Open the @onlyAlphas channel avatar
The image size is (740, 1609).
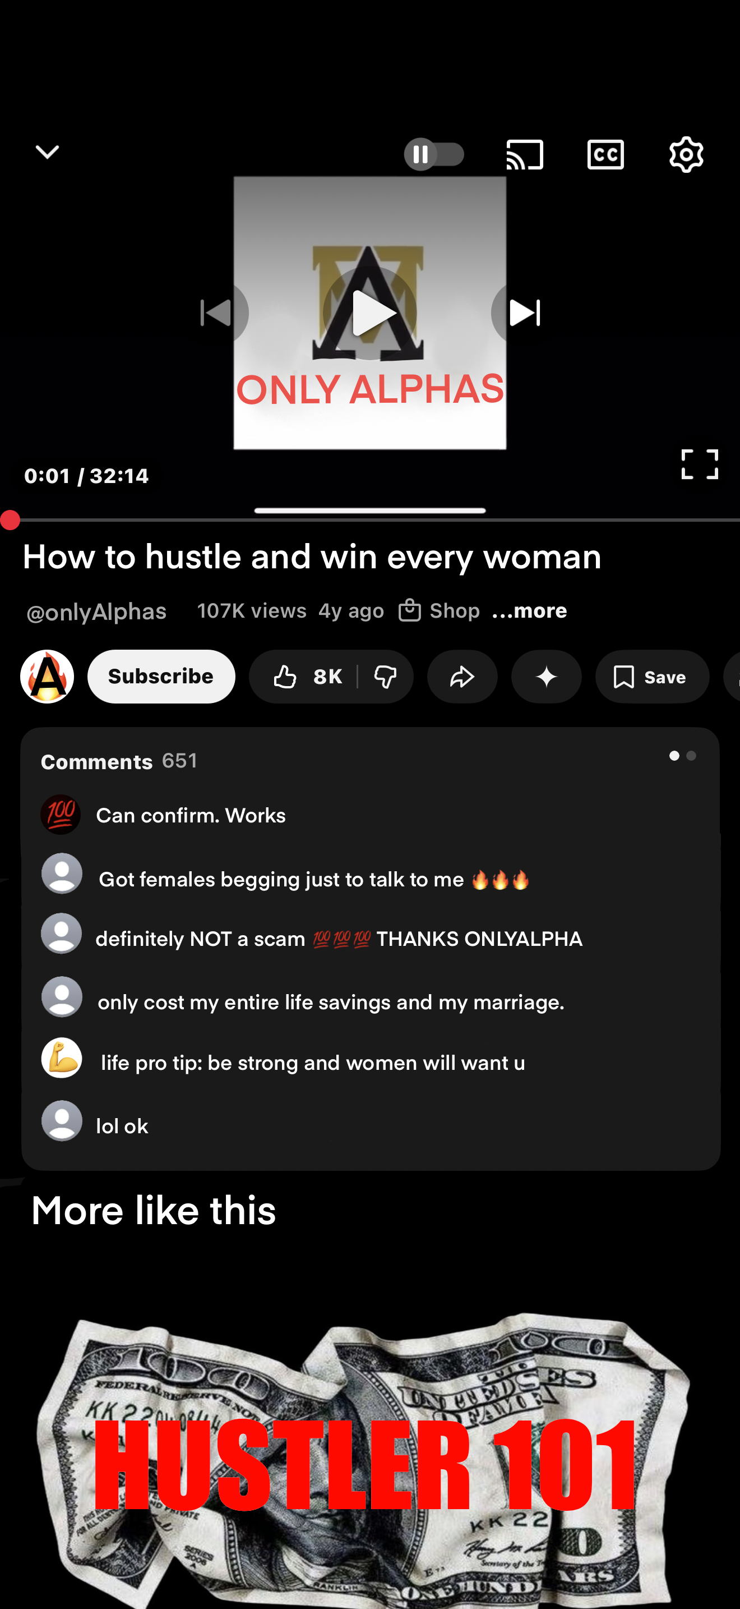[47, 677]
